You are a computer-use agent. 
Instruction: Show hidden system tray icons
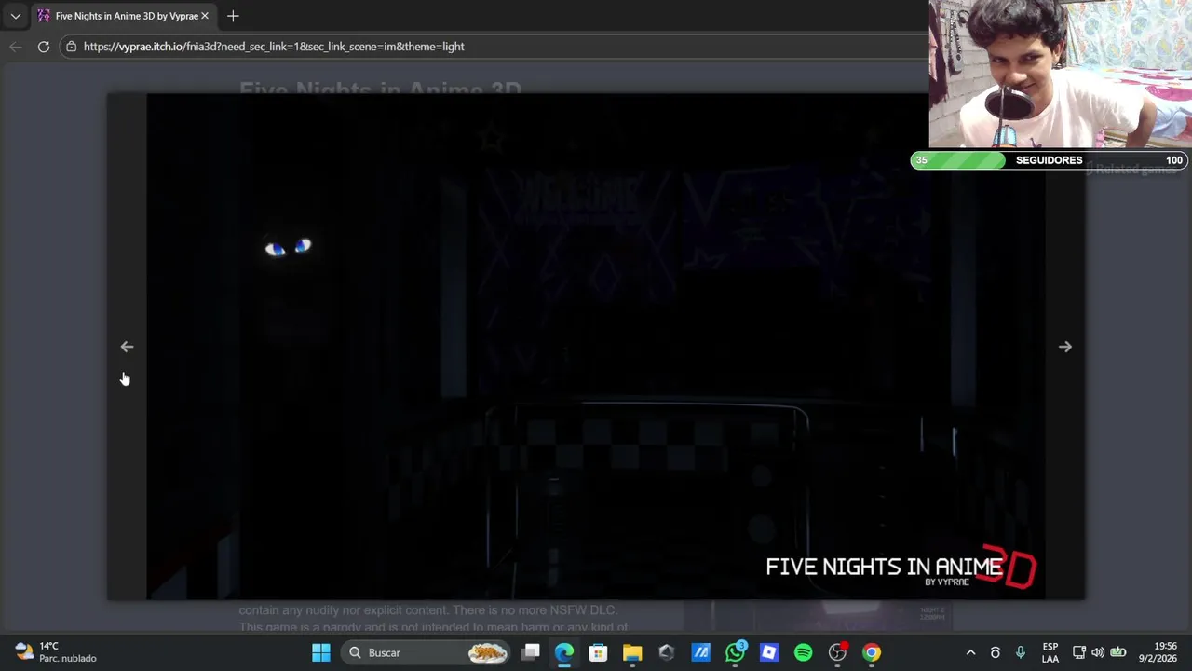970,652
